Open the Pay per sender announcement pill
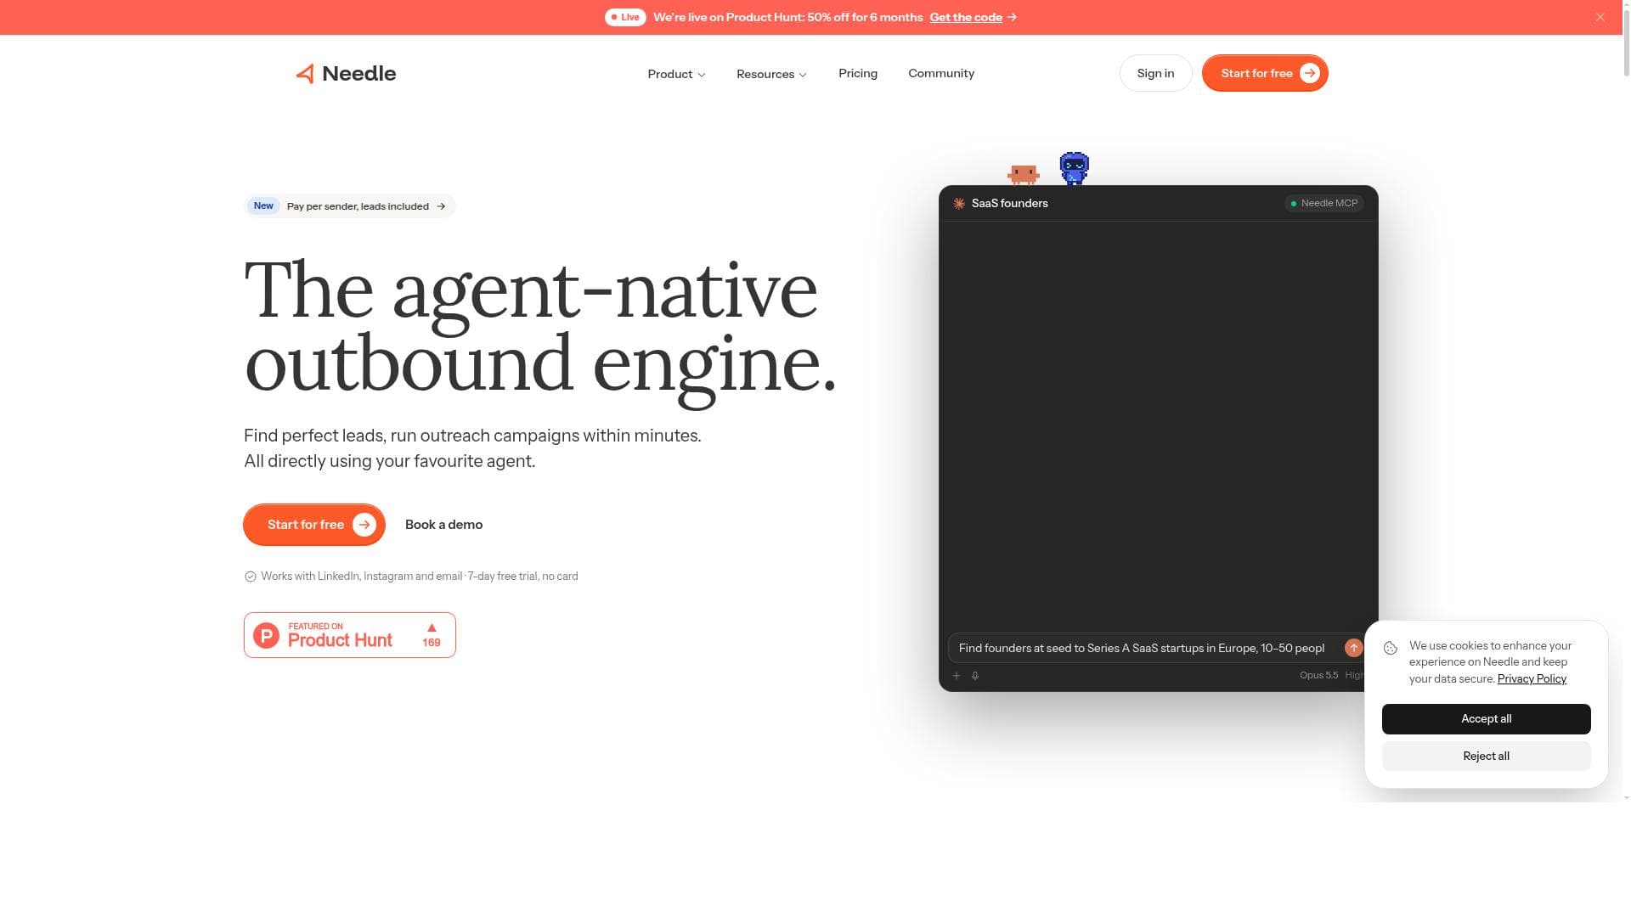This screenshot has width=1631, height=917. click(350, 206)
